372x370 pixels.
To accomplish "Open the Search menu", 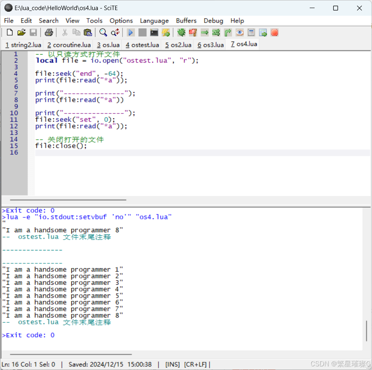I will [49, 21].
